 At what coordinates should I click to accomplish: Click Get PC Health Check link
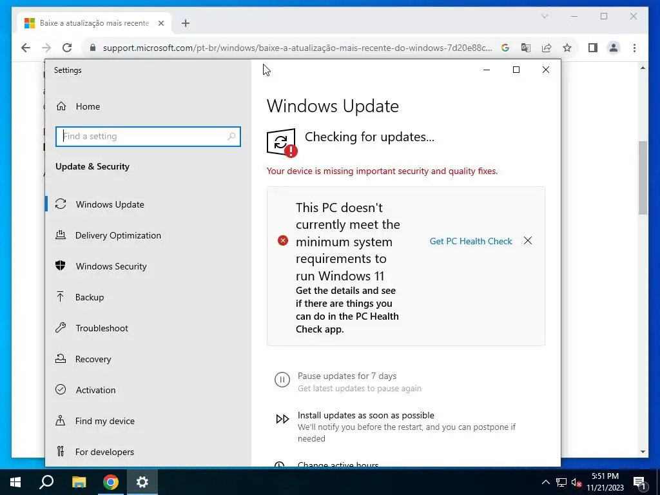(471, 241)
